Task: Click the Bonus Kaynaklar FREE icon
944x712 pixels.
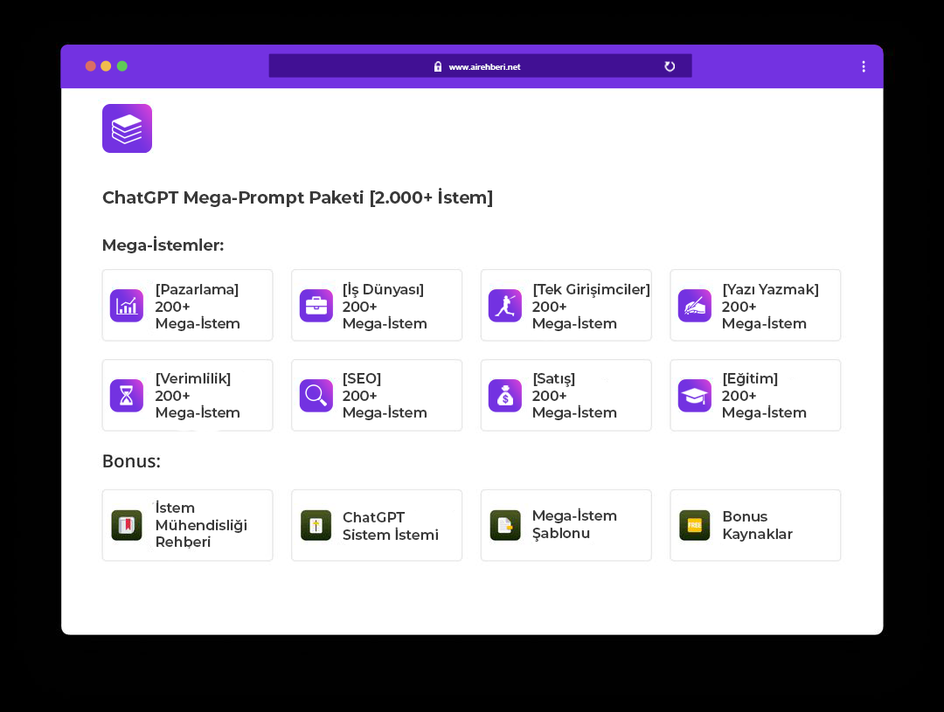Action: [x=695, y=525]
